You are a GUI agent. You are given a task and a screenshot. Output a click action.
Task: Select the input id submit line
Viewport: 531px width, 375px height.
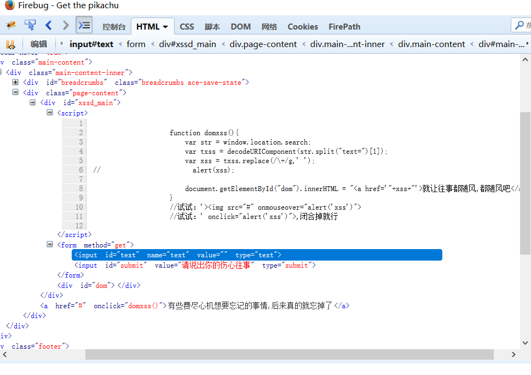tap(195, 266)
